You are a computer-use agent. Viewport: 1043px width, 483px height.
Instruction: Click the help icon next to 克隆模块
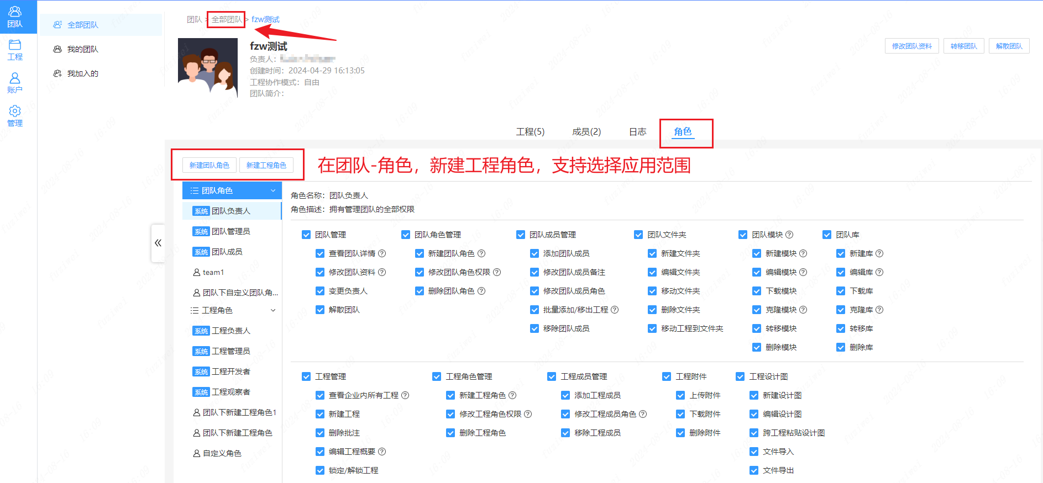[803, 310]
